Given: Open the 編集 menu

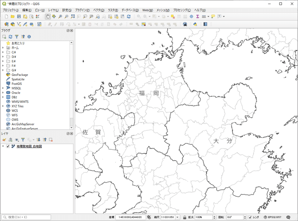Looking at the screenshot, I should (27, 10).
